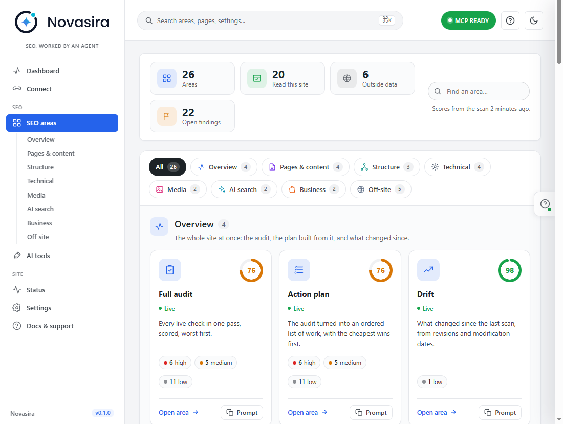563x424 pixels.
Task: Click the Action plan list icon
Action: (299, 270)
